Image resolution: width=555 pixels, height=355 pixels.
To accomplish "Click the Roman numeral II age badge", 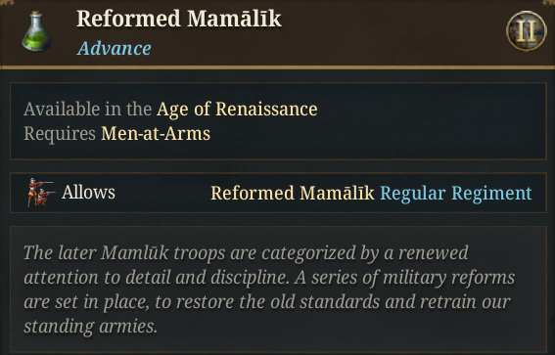I will click(x=527, y=30).
